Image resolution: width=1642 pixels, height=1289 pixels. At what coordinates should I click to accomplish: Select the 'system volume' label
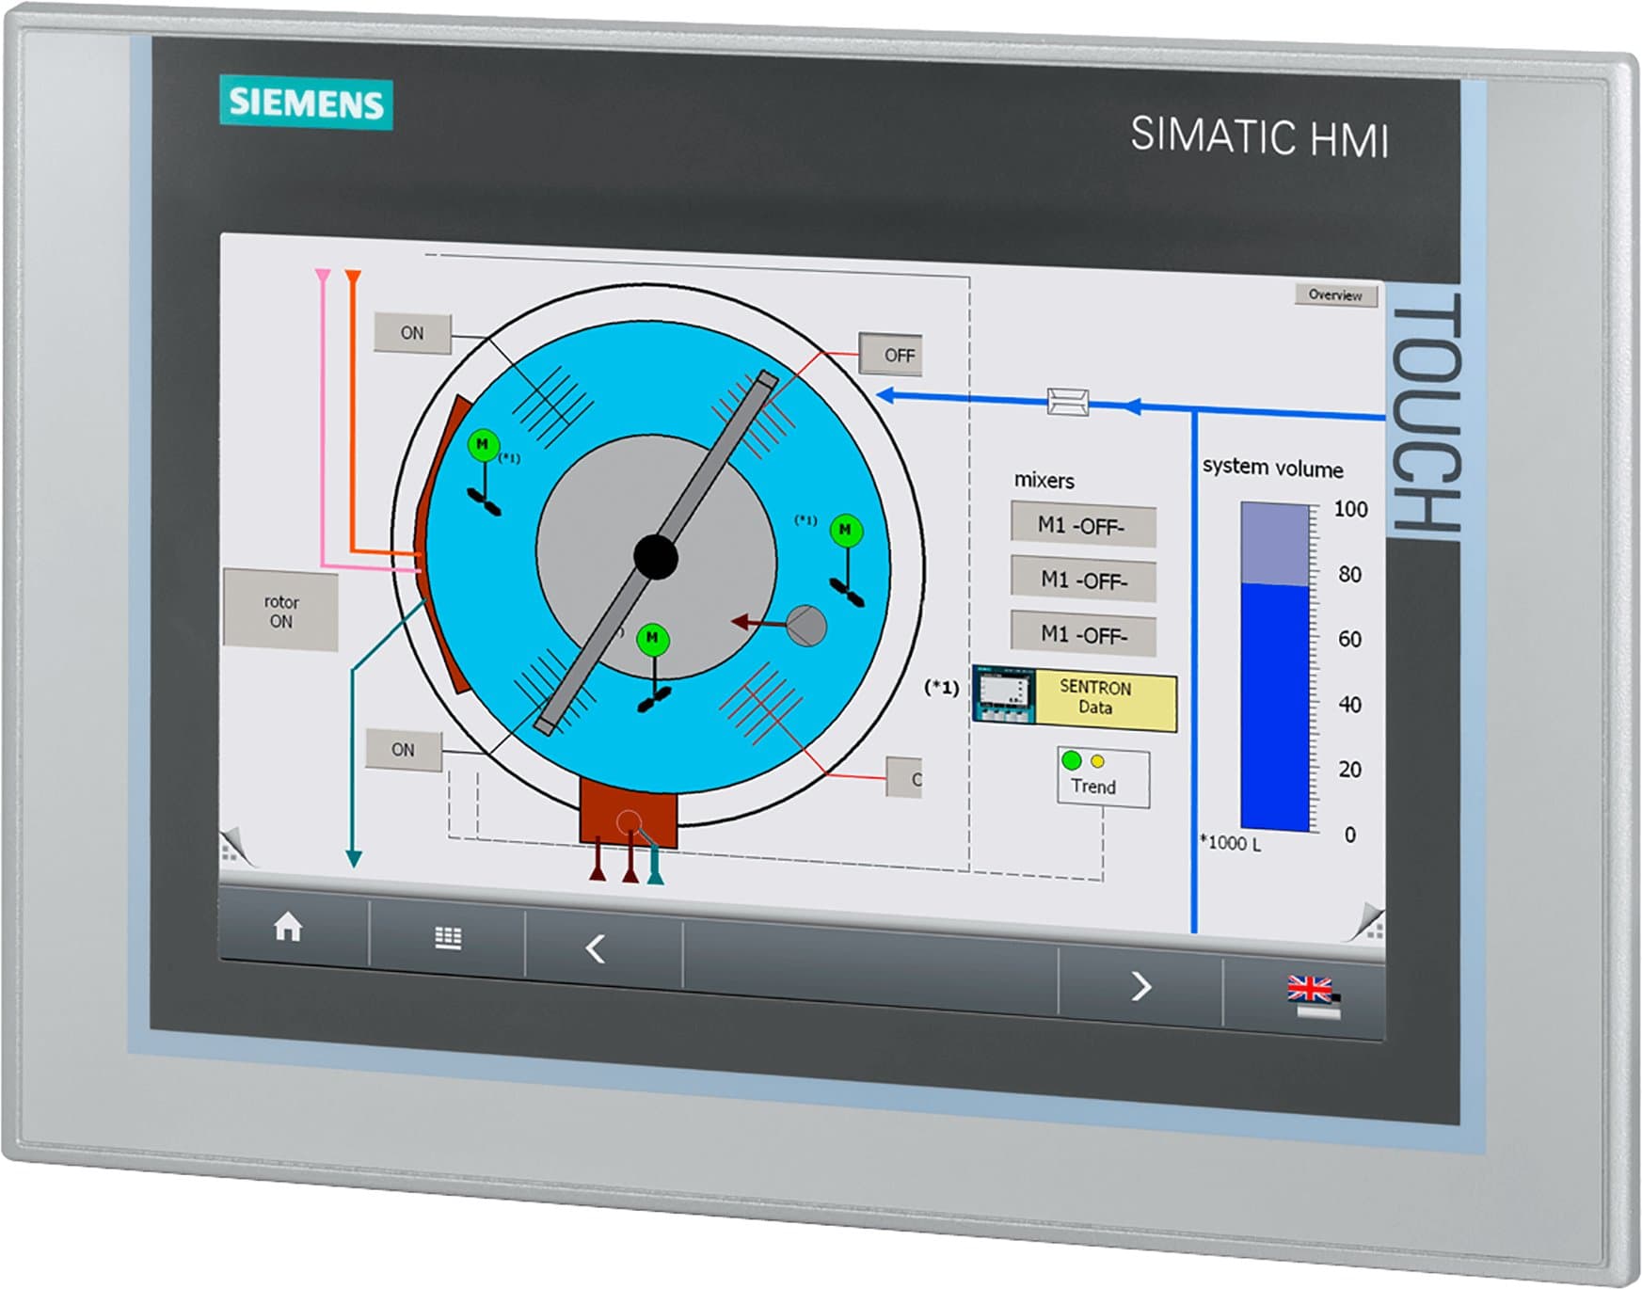(1272, 468)
